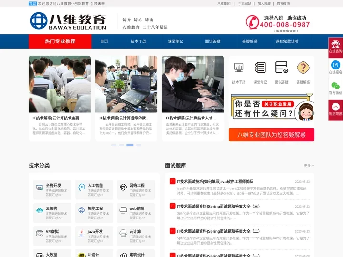Image resolution: width=343 pixels, height=257 pixels.
Task: Click red icon beside Spring面试题 (三) article
Action: (172, 206)
